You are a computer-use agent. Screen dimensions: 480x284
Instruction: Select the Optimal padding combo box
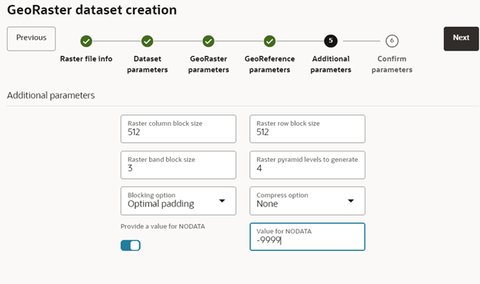click(x=178, y=201)
